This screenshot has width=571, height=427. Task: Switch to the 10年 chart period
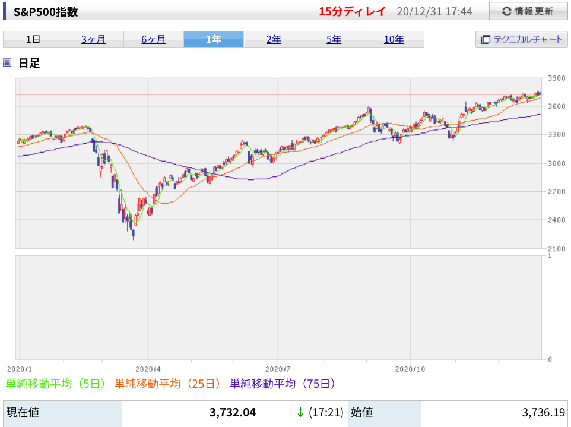[x=394, y=39]
